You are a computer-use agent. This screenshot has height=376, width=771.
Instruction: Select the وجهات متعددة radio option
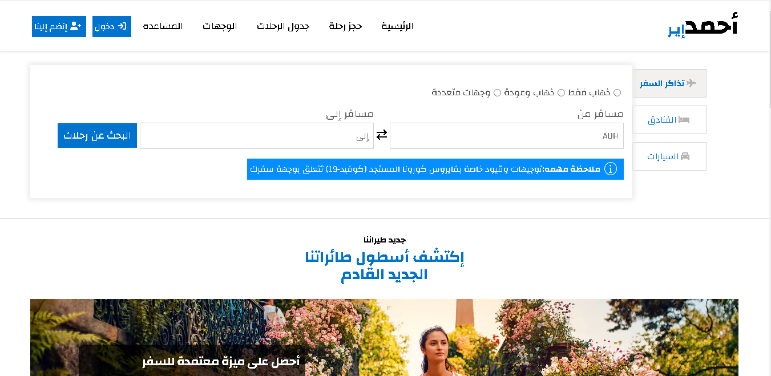click(497, 92)
